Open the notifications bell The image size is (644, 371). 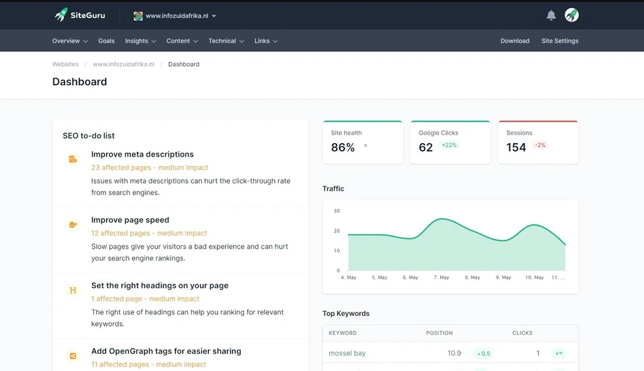pos(551,15)
